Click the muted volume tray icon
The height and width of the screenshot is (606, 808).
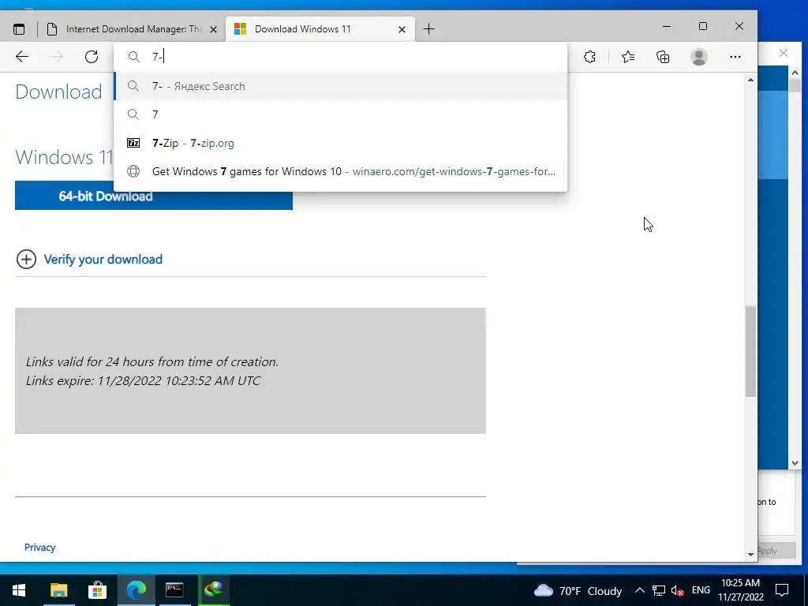tap(677, 591)
